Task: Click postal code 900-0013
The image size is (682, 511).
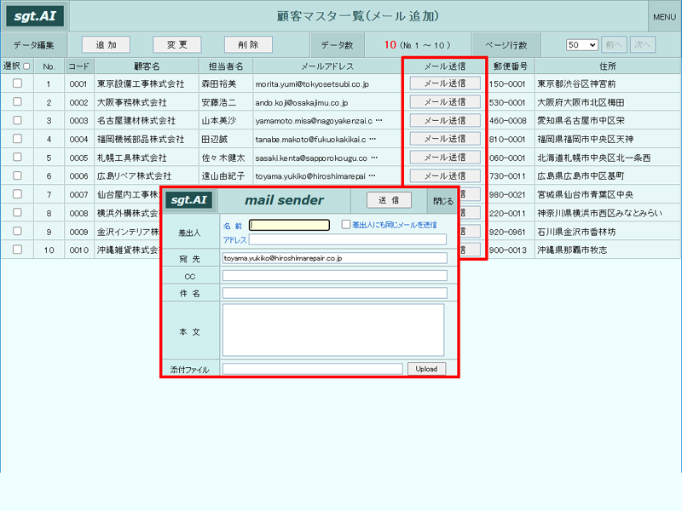Action: (507, 250)
